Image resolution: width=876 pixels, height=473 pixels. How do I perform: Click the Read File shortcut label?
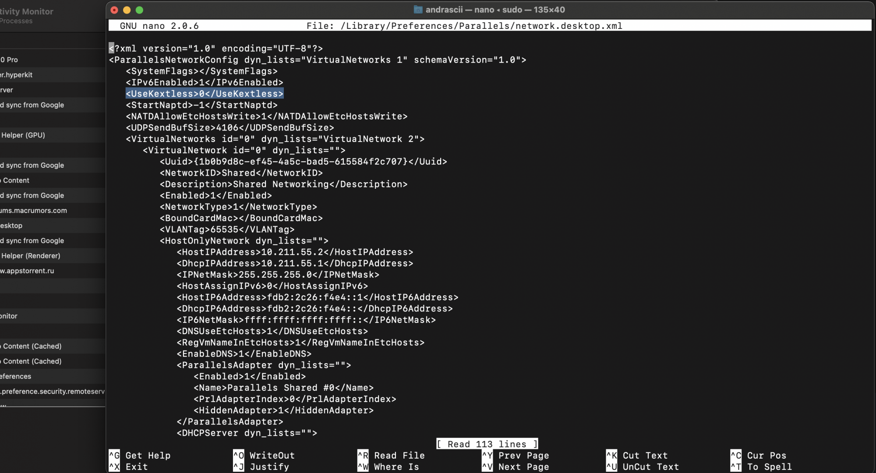pyautogui.click(x=400, y=455)
